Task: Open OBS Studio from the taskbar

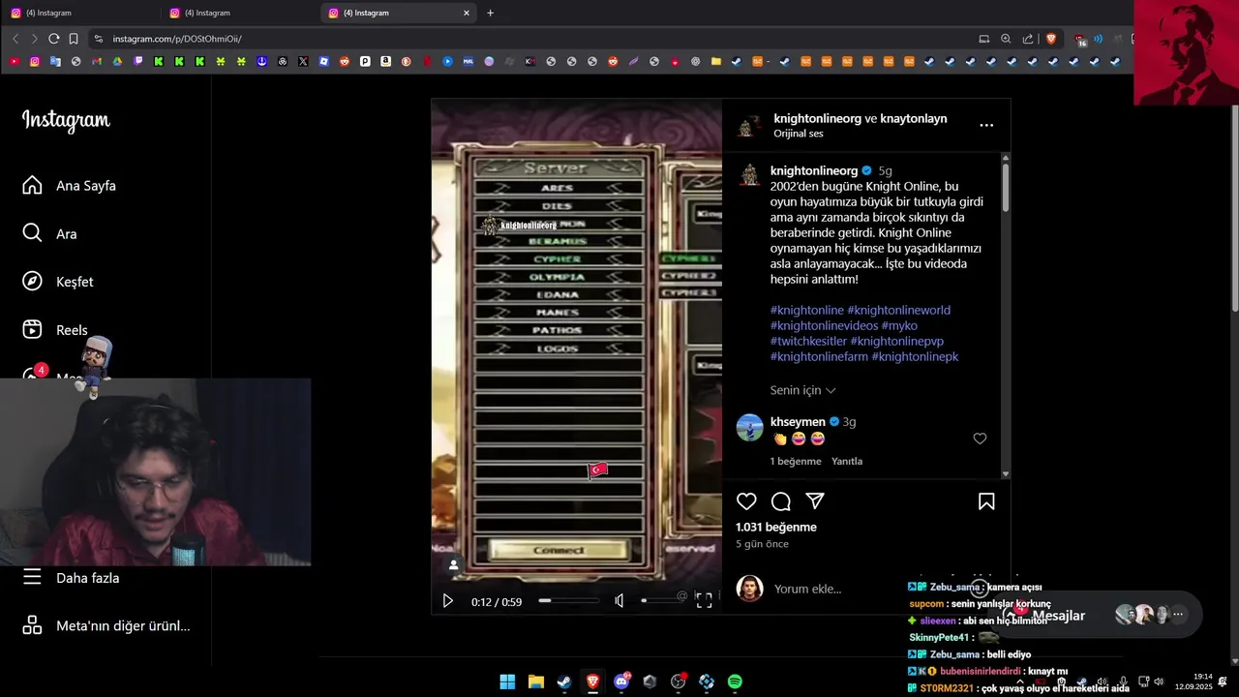Action: pos(678,682)
